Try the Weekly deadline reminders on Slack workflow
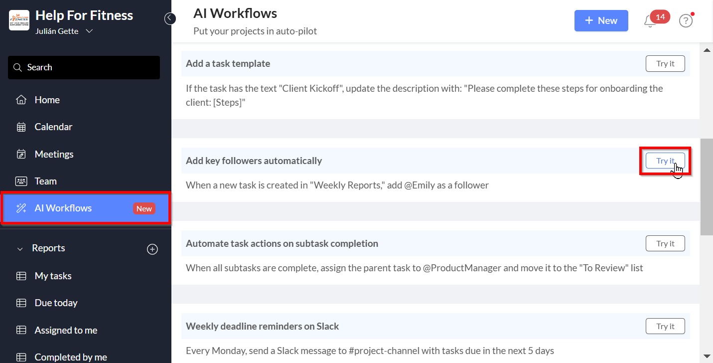The height and width of the screenshot is (363, 713). [665, 326]
